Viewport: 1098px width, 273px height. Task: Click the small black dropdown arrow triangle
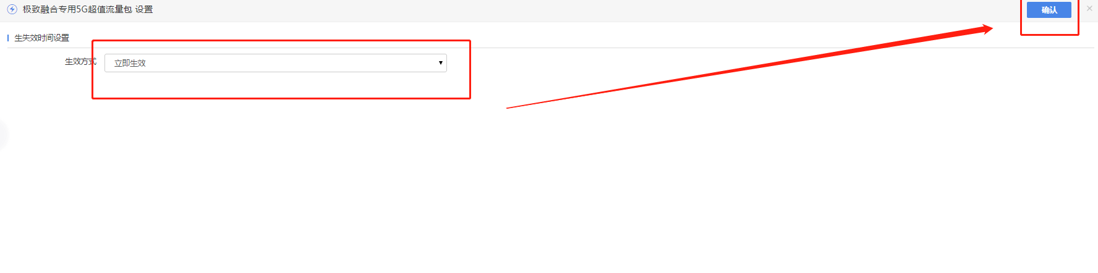tap(440, 63)
